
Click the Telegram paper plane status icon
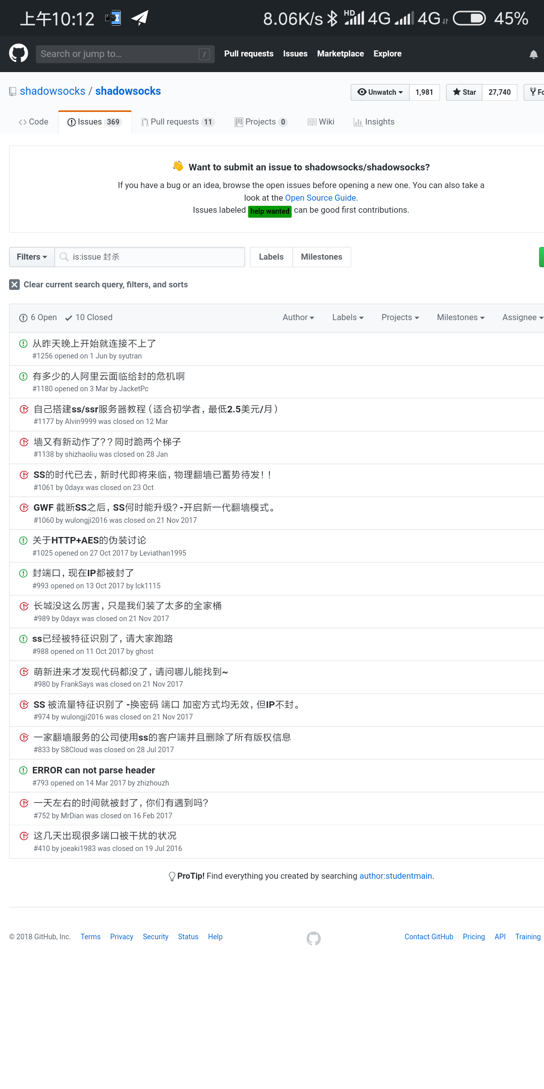click(x=140, y=18)
